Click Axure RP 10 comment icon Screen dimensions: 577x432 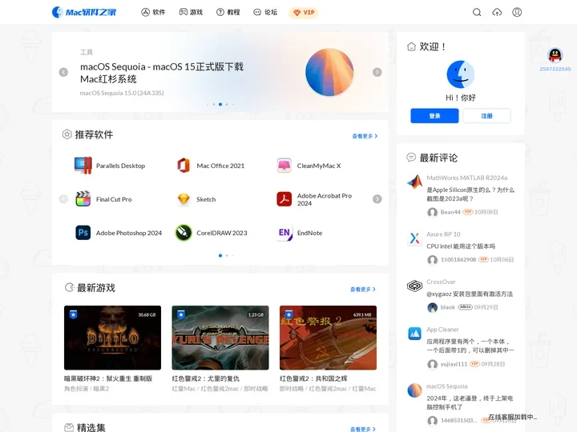click(415, 238)
